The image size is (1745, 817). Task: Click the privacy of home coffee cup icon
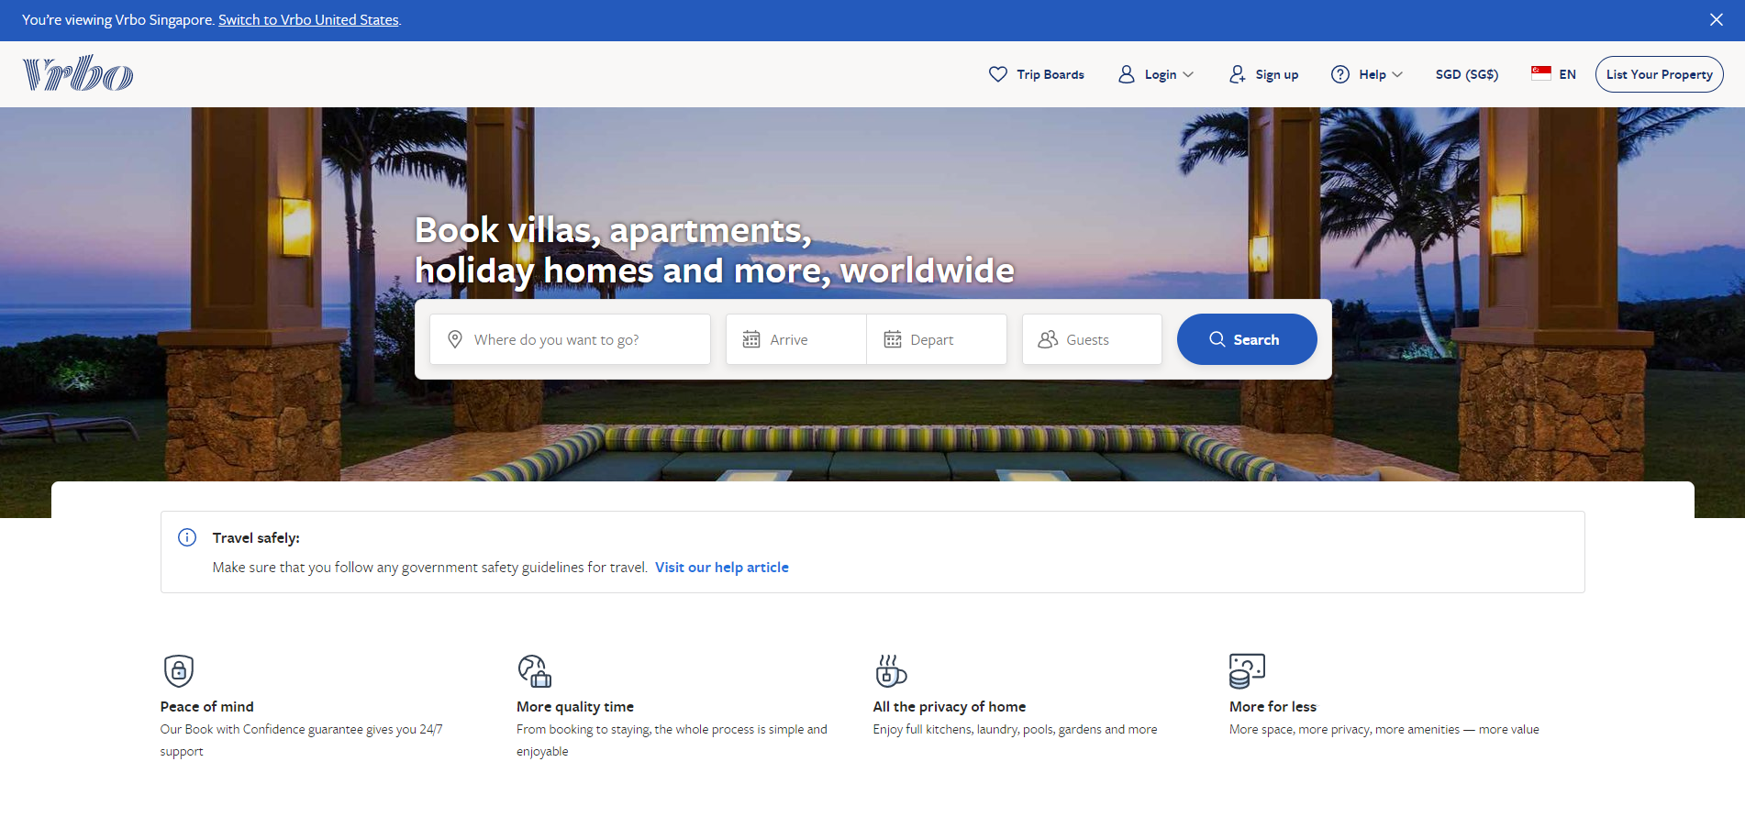coord(891,670)
